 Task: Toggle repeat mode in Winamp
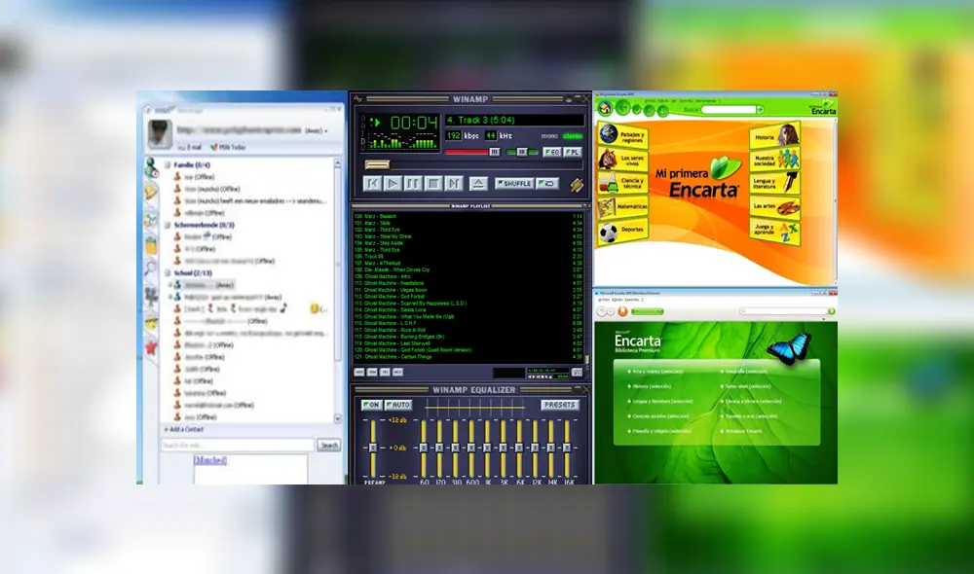[545, 183]
